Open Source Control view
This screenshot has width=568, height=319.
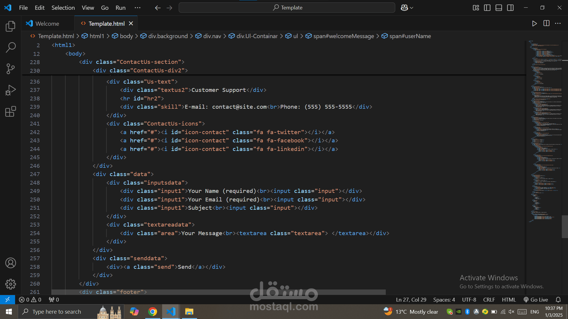[x=10, y=69]
